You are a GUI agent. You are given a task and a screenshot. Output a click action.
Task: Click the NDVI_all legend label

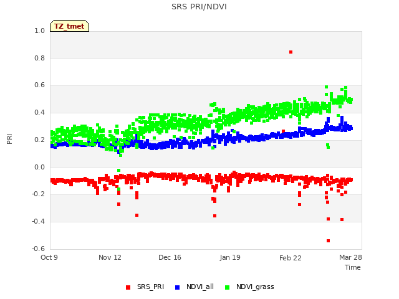pyautogui.click(x=200, y=287)
